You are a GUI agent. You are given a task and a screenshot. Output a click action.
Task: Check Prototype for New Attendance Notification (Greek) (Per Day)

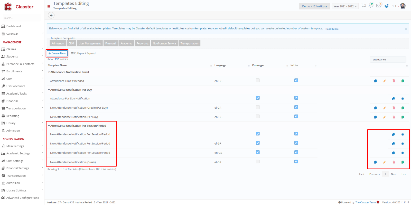258,107
